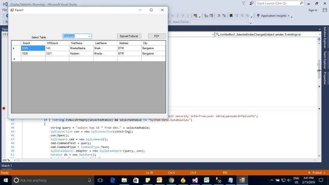This screenshot has height=185, width=329.
Task: Open the comboBox1_SelectedIndexChanged member dropdown
Action: point(268,34)
